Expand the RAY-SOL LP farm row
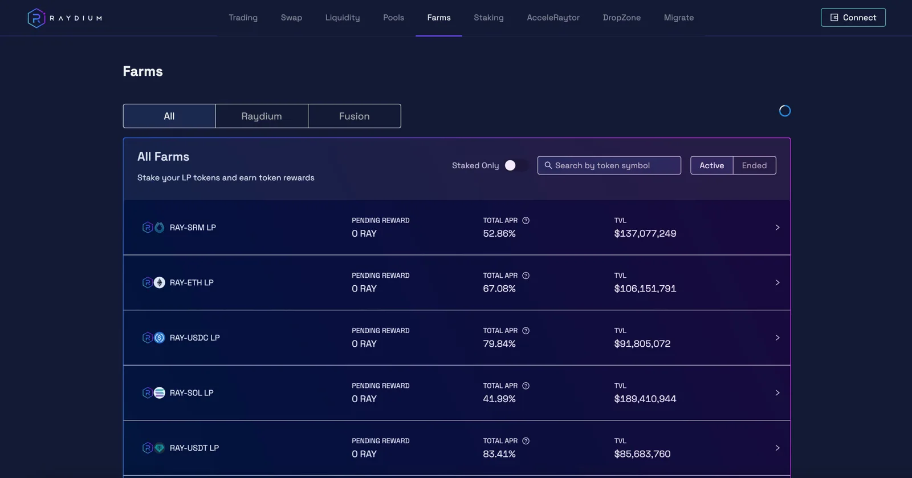 point(777,393)
